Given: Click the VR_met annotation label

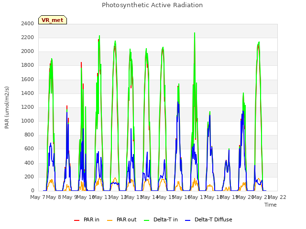Looking at the screenshot, I should point(53,20).
